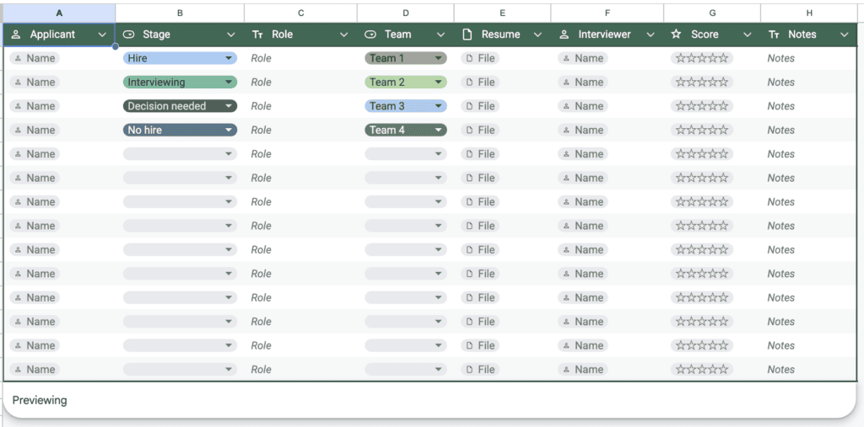Open the Stage column header menu chevron

click(x=231, y=35)
